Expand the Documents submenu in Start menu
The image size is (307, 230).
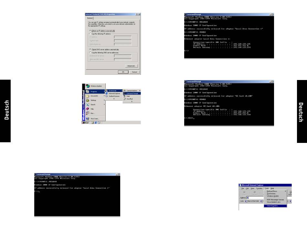click(x=94, y=96)
